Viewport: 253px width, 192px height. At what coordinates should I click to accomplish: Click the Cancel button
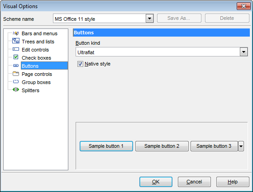pos(194,182)
